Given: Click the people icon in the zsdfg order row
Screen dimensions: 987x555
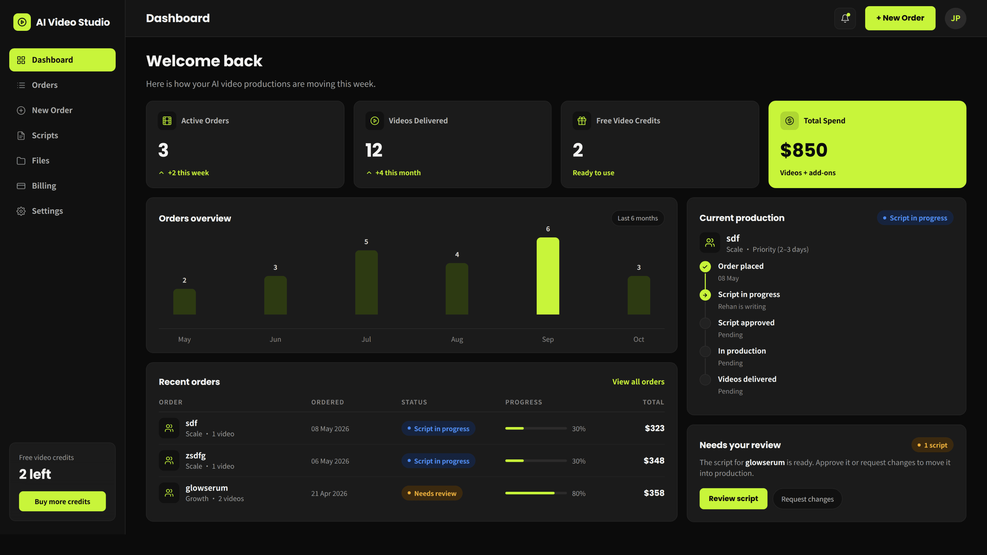Looking at the screenshot, I should pos(169,460).
